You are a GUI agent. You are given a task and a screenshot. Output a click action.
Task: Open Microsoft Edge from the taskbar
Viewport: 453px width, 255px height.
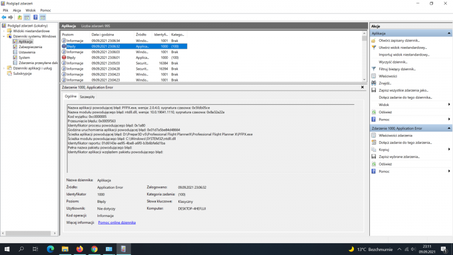click(x=50, y=249)
